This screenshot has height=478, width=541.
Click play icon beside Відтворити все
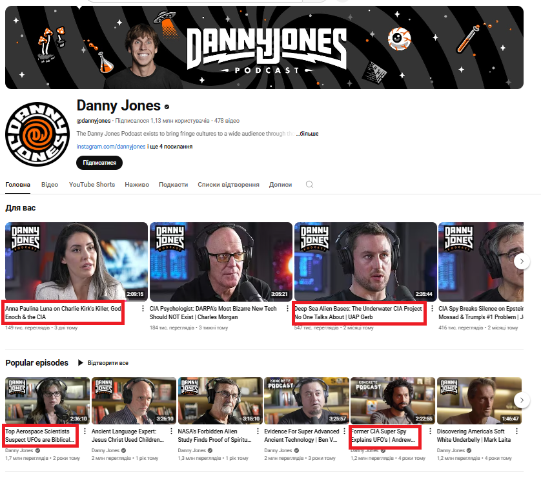pos(81,363)
